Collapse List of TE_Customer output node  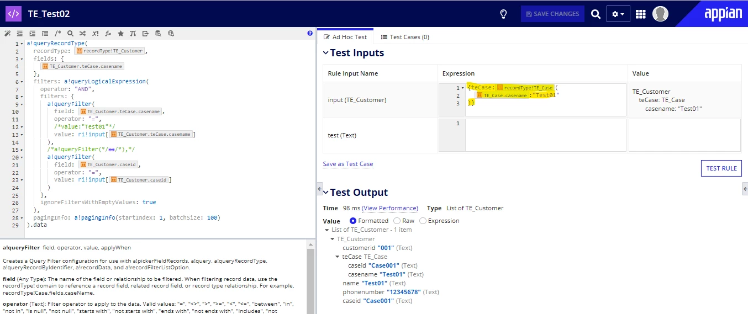326,230
